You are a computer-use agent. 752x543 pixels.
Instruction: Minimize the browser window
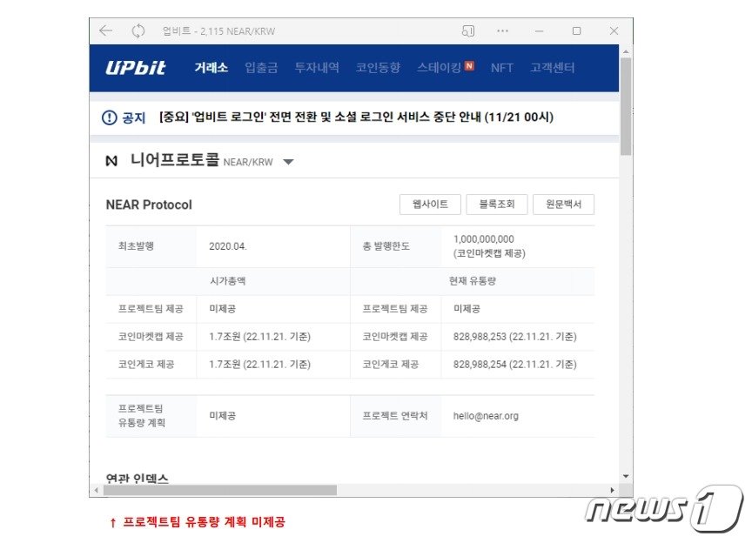(539, 30)
